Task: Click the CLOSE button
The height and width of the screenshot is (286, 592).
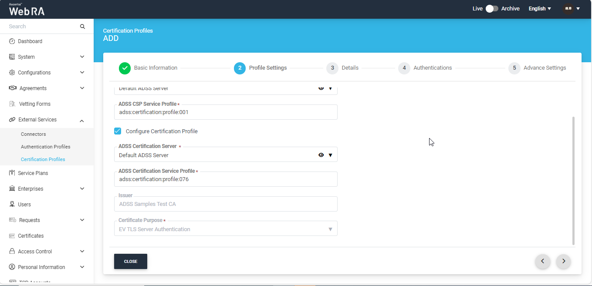Action: click(x=130, y=262)
